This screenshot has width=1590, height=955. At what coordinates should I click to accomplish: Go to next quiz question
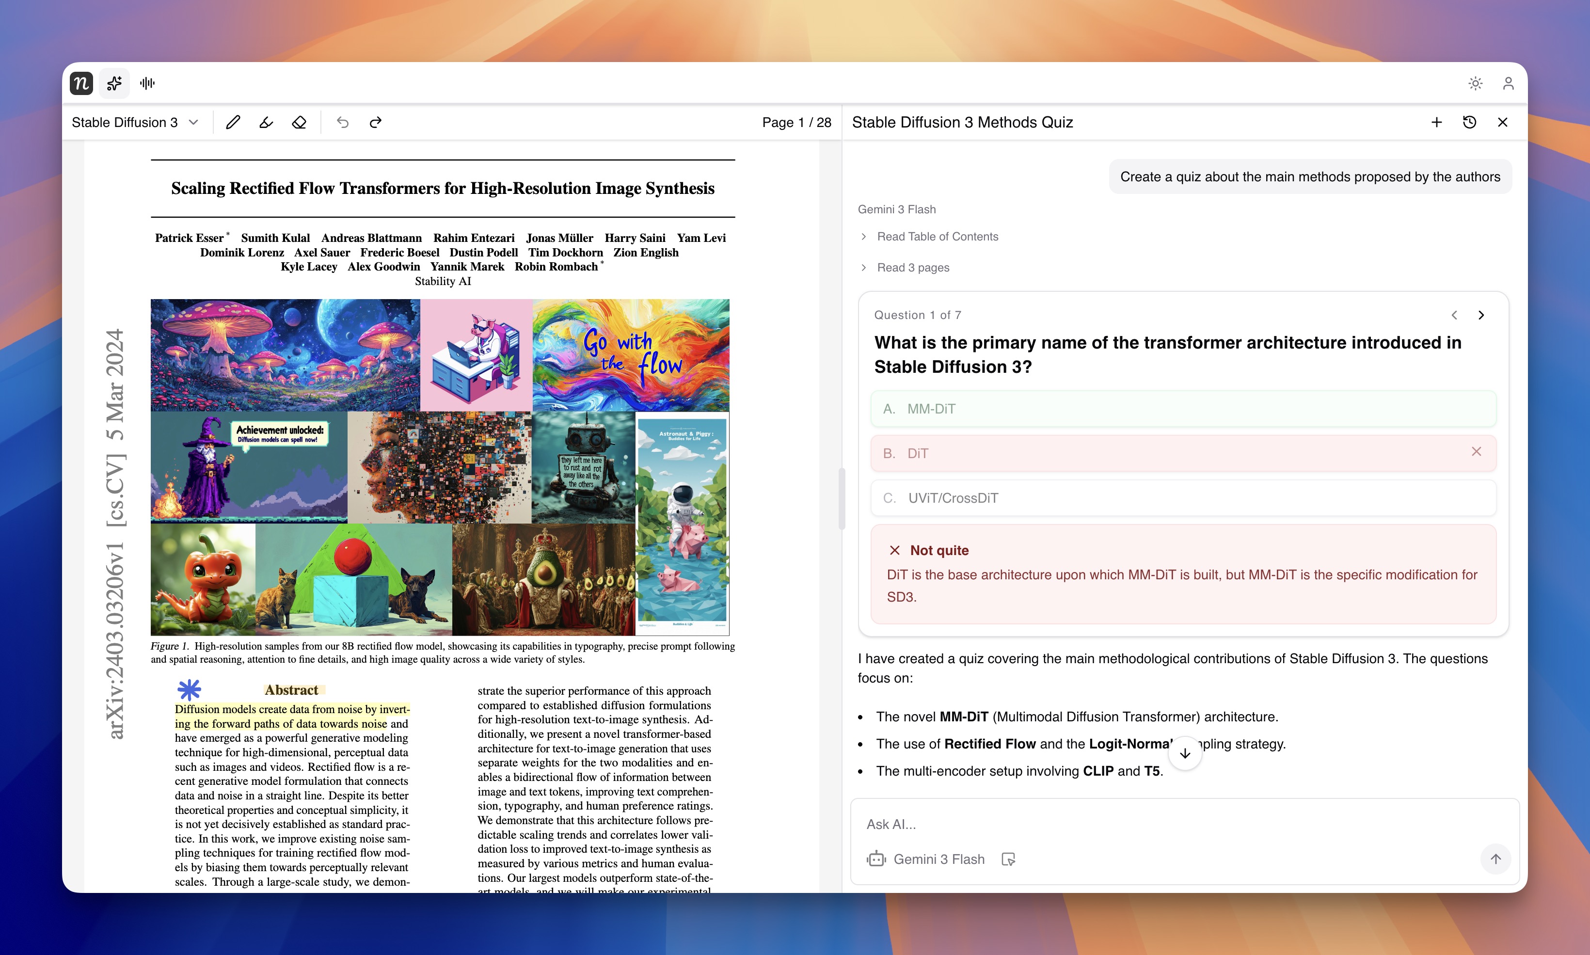coord(1481,315)
